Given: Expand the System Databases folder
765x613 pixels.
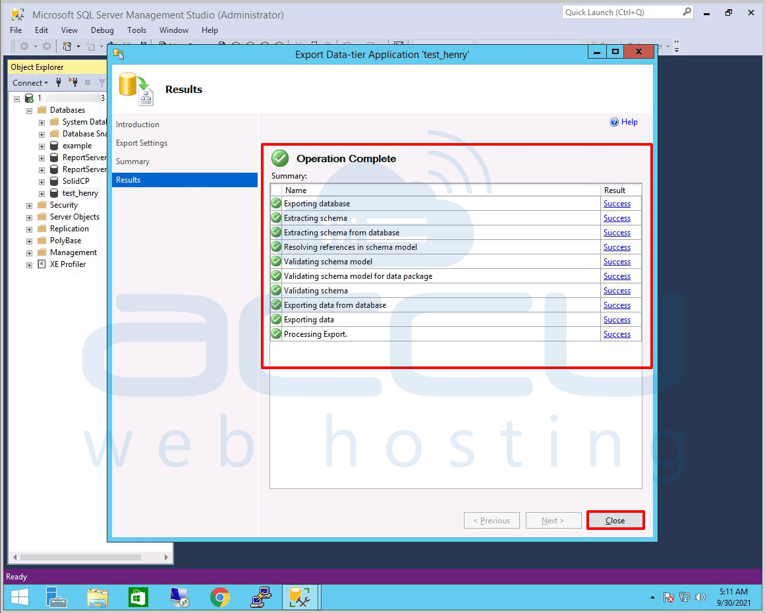Looking at the screenshot, I should point(42,123).
